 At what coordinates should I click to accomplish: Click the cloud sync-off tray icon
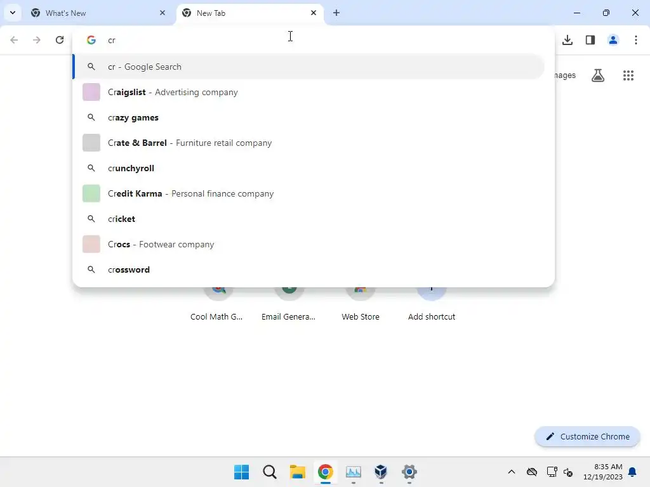pos(532,472)
